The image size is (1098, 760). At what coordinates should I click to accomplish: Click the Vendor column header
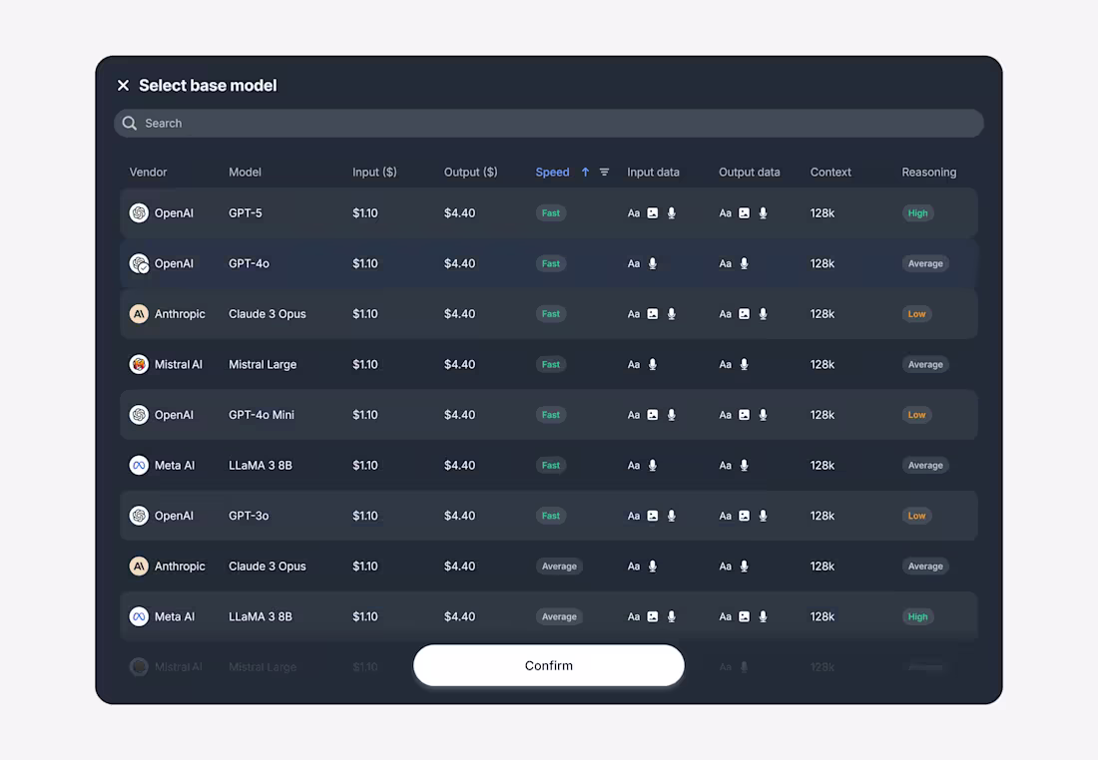click(x=148, y=173)
